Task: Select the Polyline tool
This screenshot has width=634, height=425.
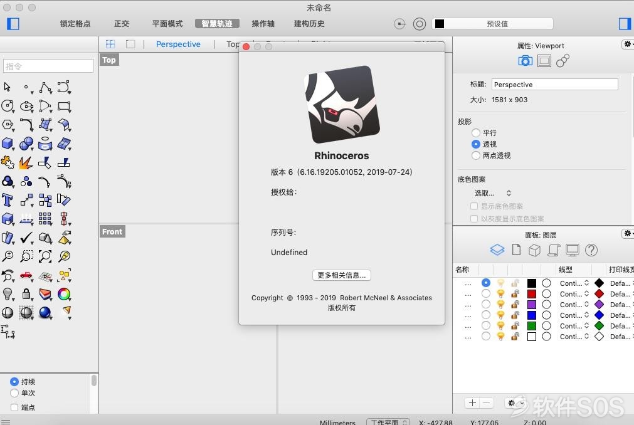Action: point(45,87)
